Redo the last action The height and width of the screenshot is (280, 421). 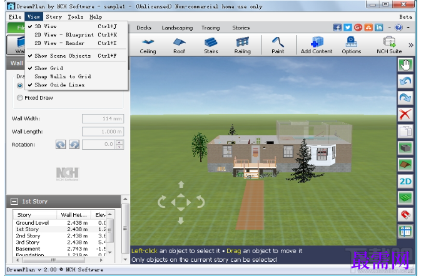click(405, 98)
